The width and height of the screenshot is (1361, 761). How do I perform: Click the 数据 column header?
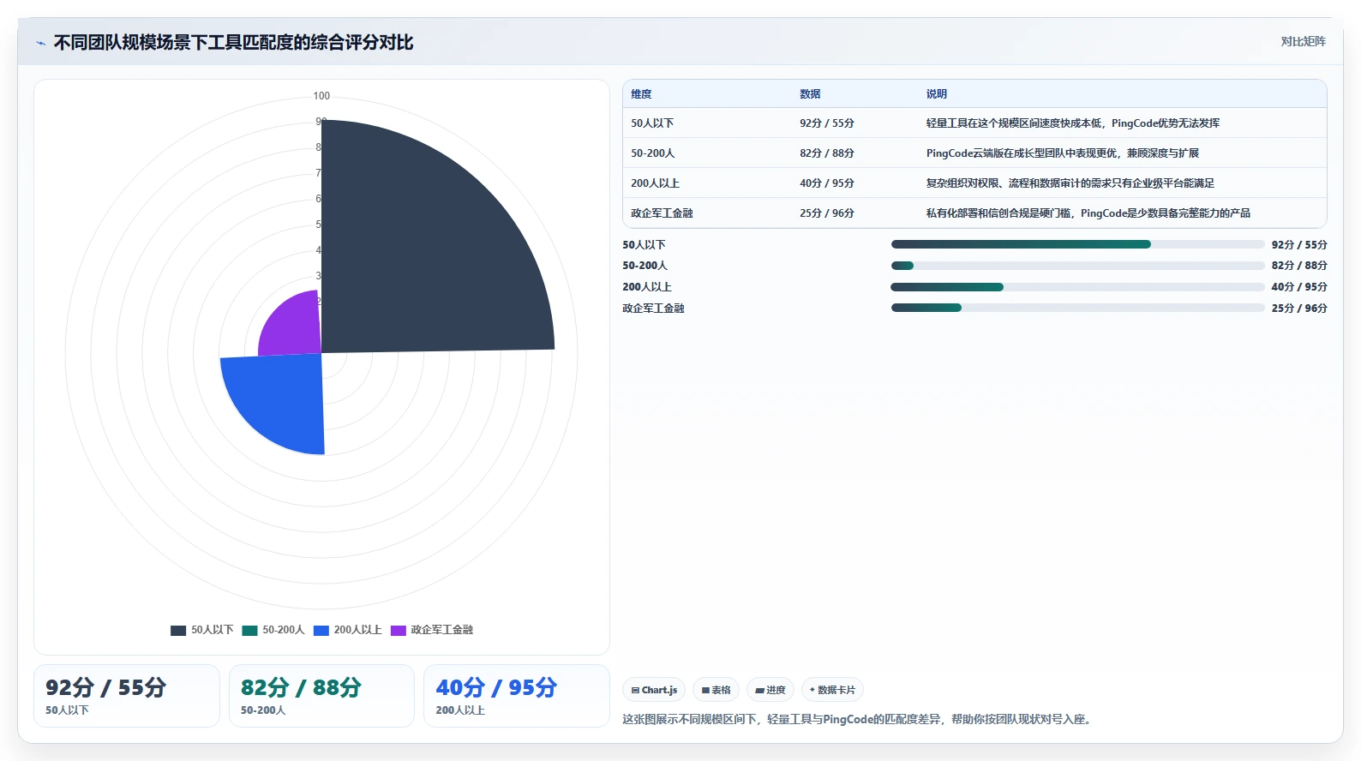point(810,94)
